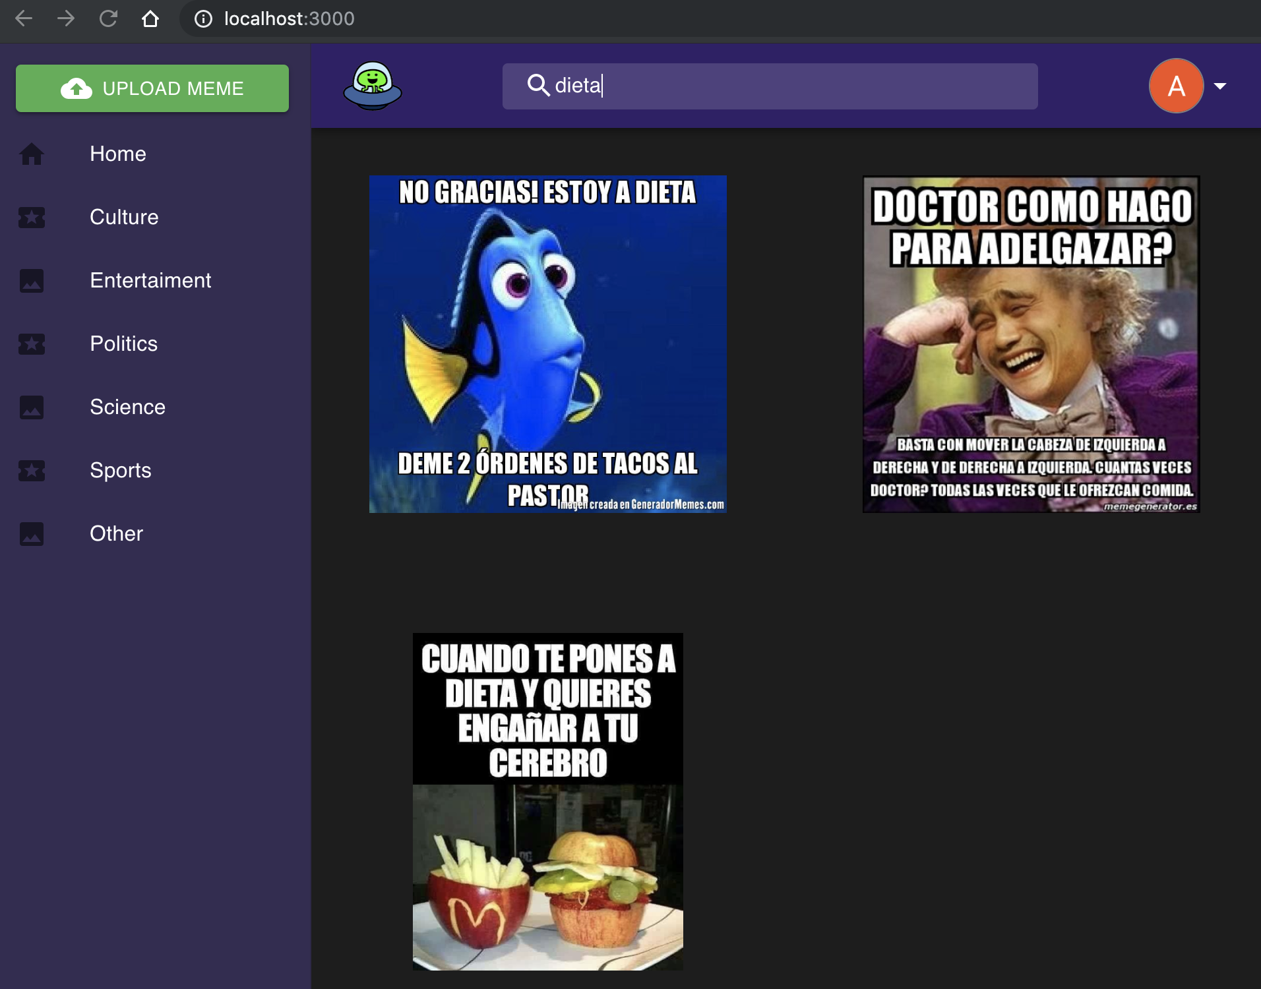Open the user avatar "A"
Image resolution: width=1261 pixels, height=989 pixels.
(1177, 86)
